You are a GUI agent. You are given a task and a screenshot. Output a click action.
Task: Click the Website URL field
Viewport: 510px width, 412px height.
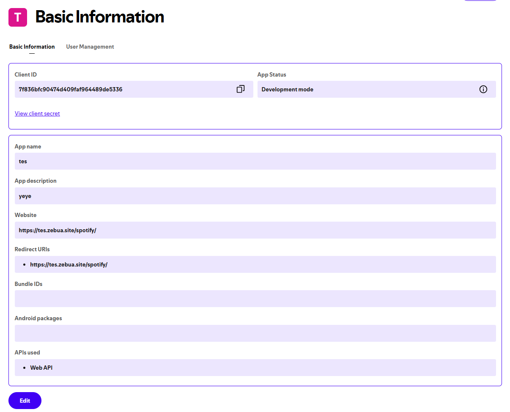(255, 230)
